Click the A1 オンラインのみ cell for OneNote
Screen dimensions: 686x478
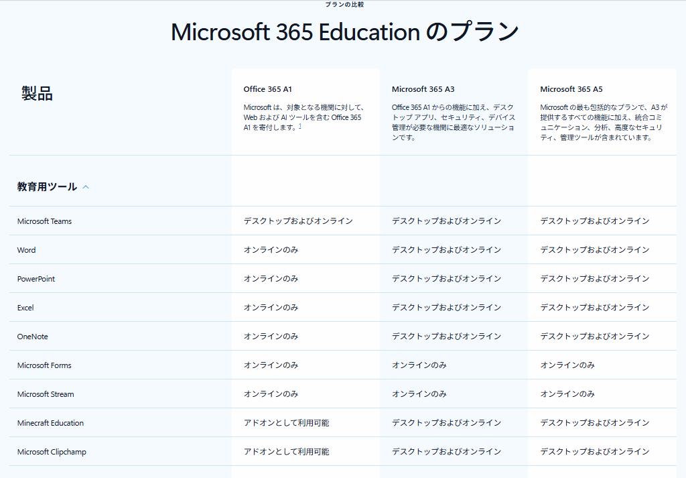tap(271, 337)
